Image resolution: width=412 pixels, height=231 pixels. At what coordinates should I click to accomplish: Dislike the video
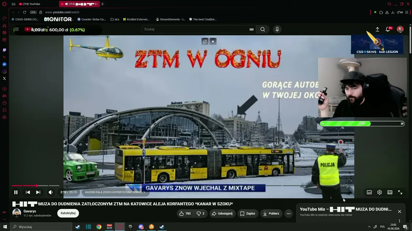(201, 213)
